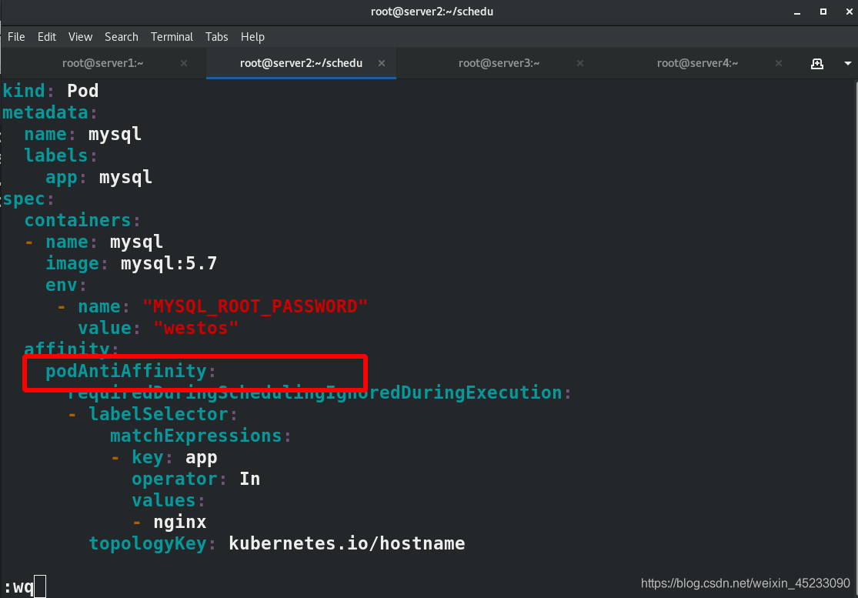Viewport: 858px width, 598px height.
Task: Switch to the root@server1:~ tab
Action: (x=103, y=63)
